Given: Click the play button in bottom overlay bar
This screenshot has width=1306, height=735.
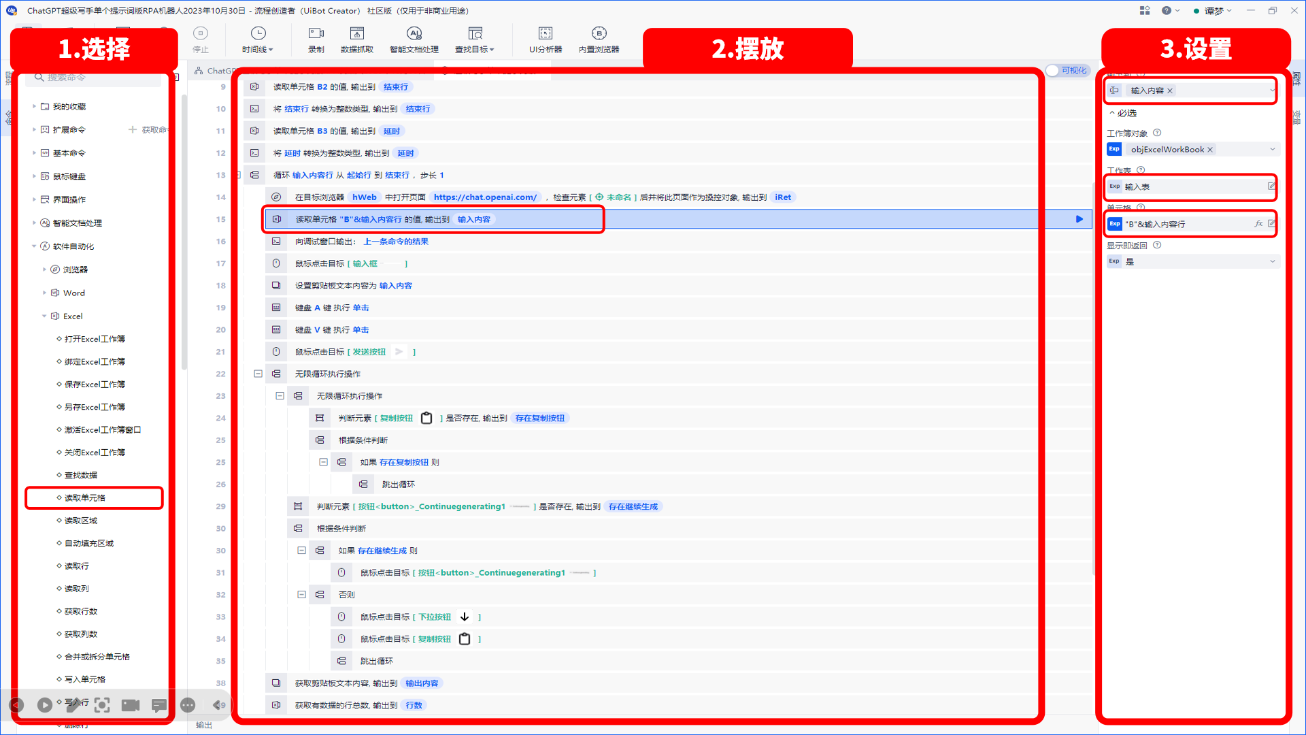Looking at the screenshot, I should pos(45,705).
